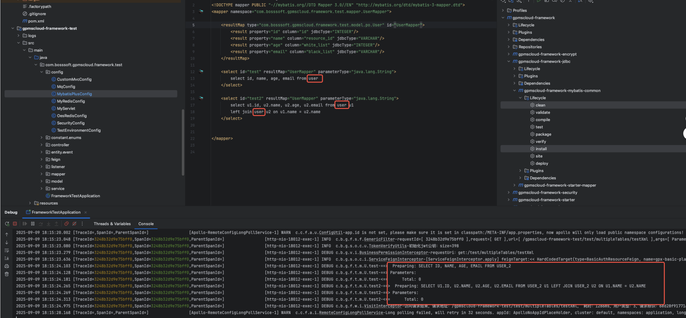Image resolution: width=686 pixels, height=318 pixels.
Task: Open the GenericFilter link in console
Action: 379,239
